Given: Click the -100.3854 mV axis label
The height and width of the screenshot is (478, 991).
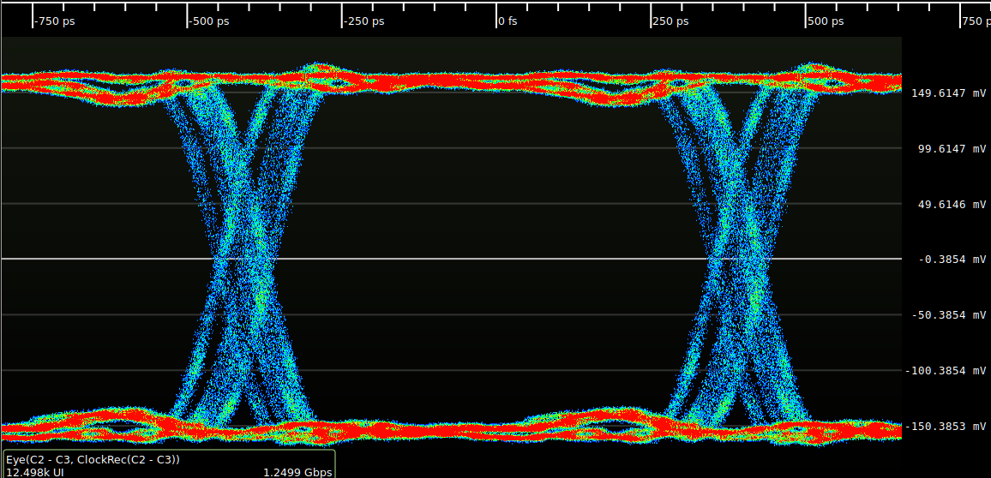Looking at the screenshot, I should [x=947, y=371].
